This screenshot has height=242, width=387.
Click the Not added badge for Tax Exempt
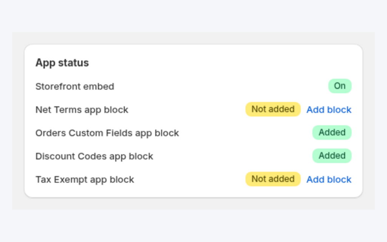click(273, 179)
